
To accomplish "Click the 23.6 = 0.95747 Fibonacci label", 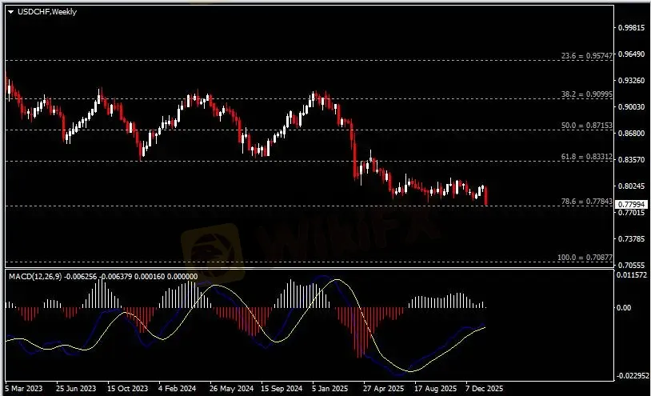I will (x=586, y=56).
